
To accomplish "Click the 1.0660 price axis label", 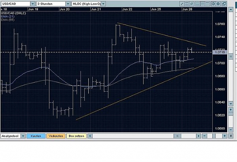I will coord(220,89).
